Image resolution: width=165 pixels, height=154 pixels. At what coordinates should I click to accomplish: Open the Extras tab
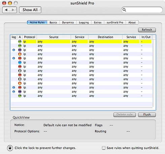98,22
